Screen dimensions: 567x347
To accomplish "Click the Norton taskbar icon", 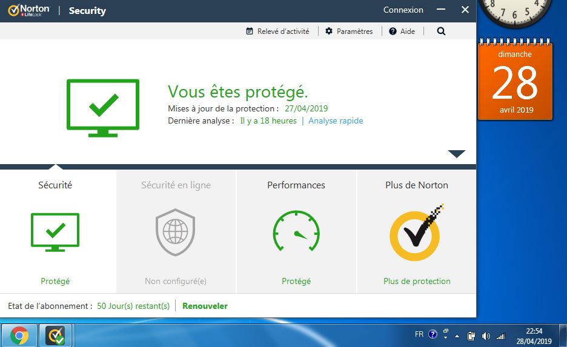I will pos(55,335).
